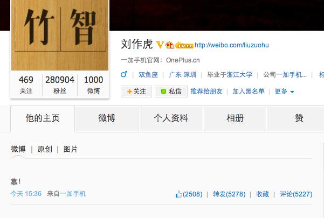Filter posts by 图片
Viewport: 324px width, 218px height.
pos(71,149)
